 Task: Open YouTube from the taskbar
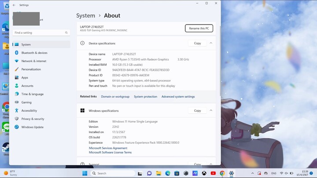(x=213, y=173)
